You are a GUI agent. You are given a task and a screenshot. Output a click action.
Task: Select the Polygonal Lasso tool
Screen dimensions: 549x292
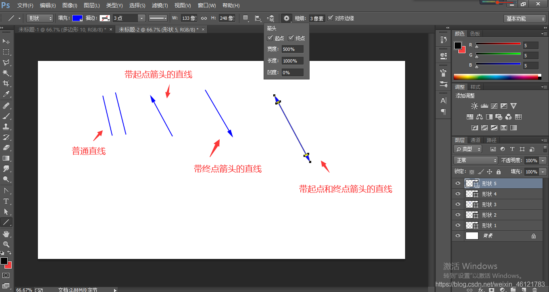(x=6, y=63)
